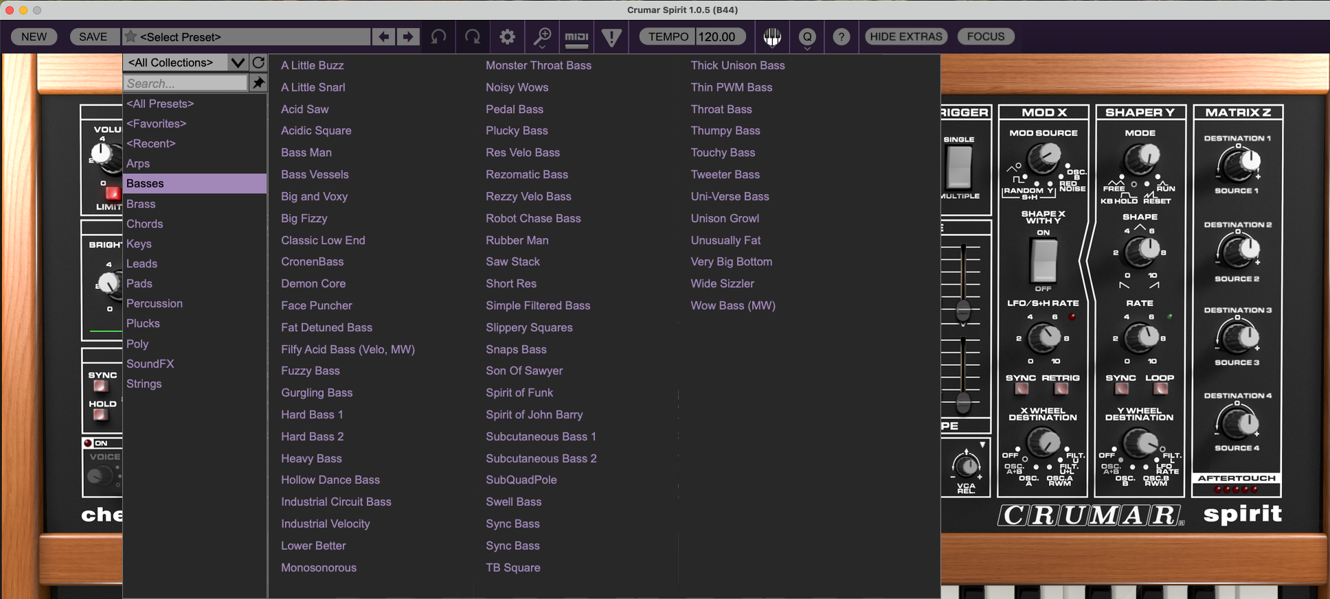
Task: Open help with the question mark icon
Action: 841,36
